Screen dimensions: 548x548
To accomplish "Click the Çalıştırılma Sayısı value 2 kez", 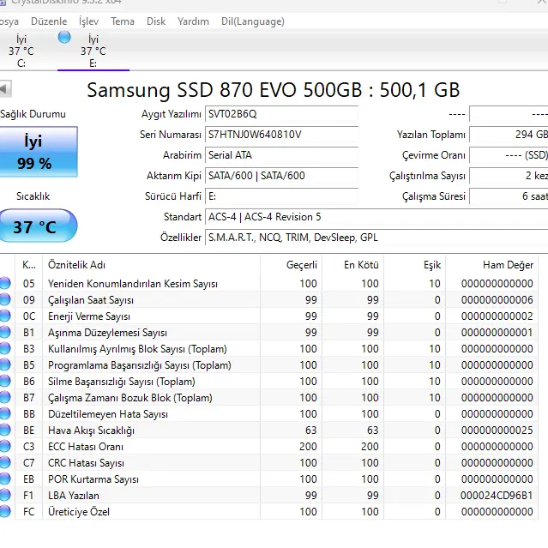I will coord(509,176).
